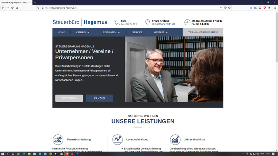Image resolution: width=278 pixels, height=156 pixels.
Task: Switch to Firefox in the taskbar
Action: (x=67, y=154)
